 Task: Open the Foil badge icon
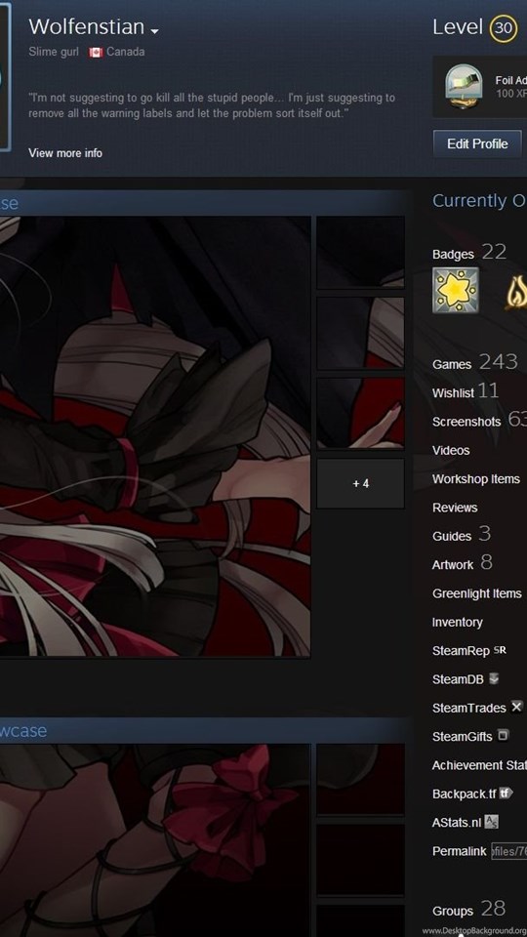pyautogui.click(x=464, y=86)
